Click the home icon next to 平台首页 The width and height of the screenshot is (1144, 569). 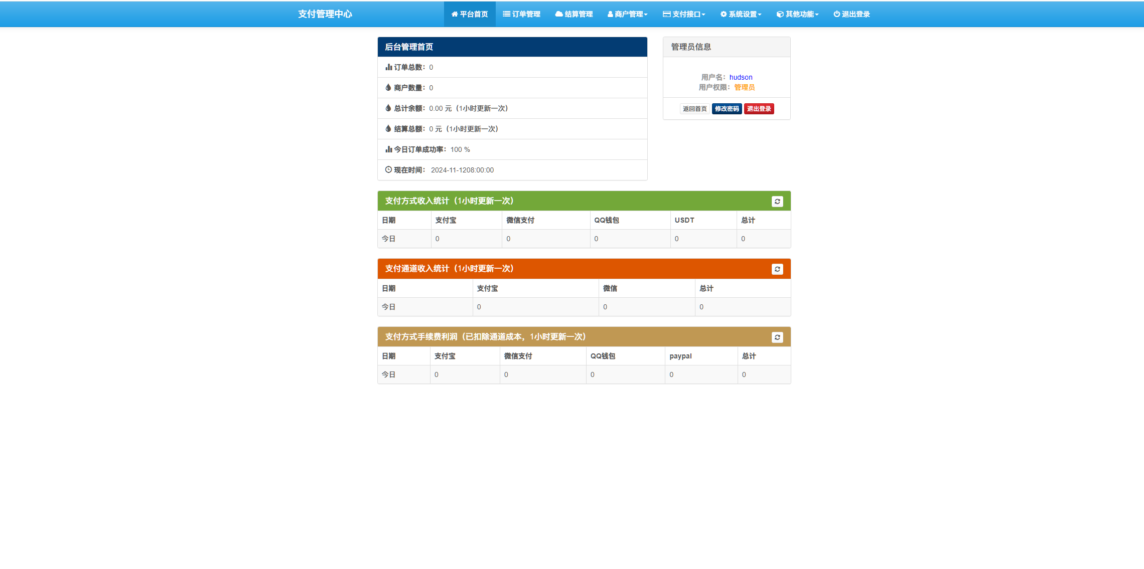tap(455, 14)
